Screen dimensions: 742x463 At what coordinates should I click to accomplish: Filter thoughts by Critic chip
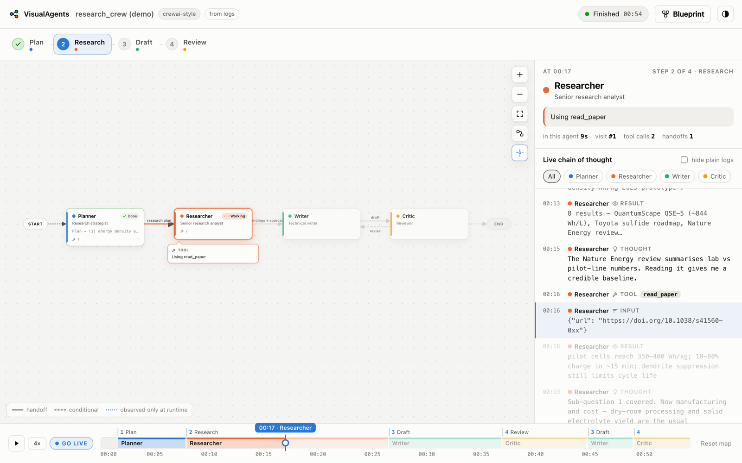714,176
